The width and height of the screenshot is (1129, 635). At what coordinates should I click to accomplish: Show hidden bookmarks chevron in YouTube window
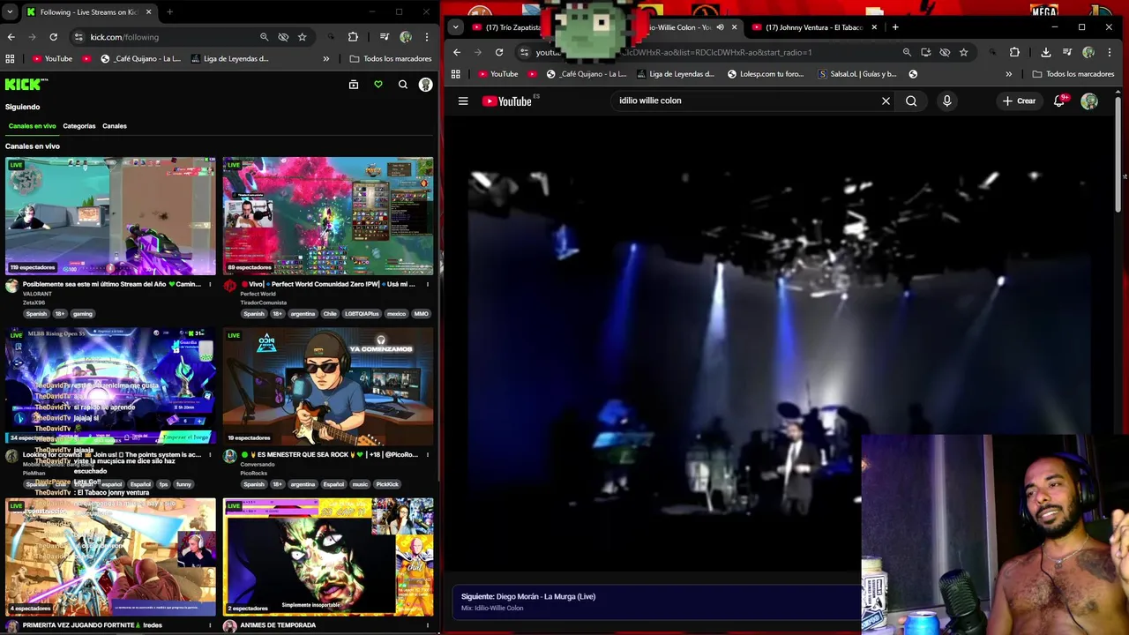(x=1009, y=74)
